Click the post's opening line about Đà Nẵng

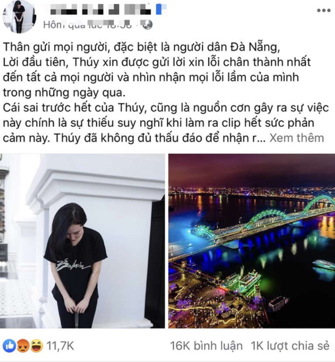point(142,47)
